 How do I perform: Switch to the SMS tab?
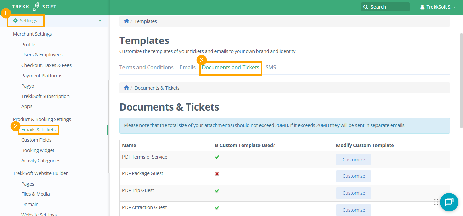[x=271, y=67]
